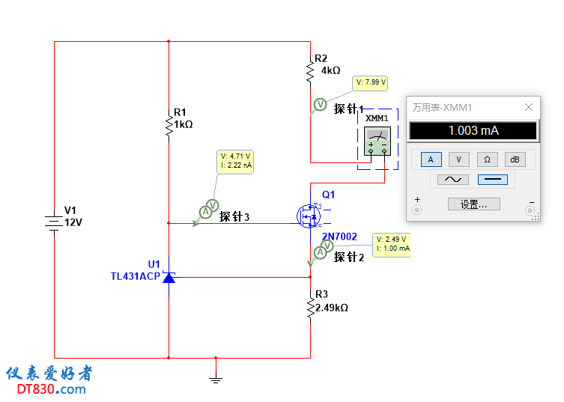564x402 pixels.
Task: Close the 万用表-XMM1 window
Action: 529,107
